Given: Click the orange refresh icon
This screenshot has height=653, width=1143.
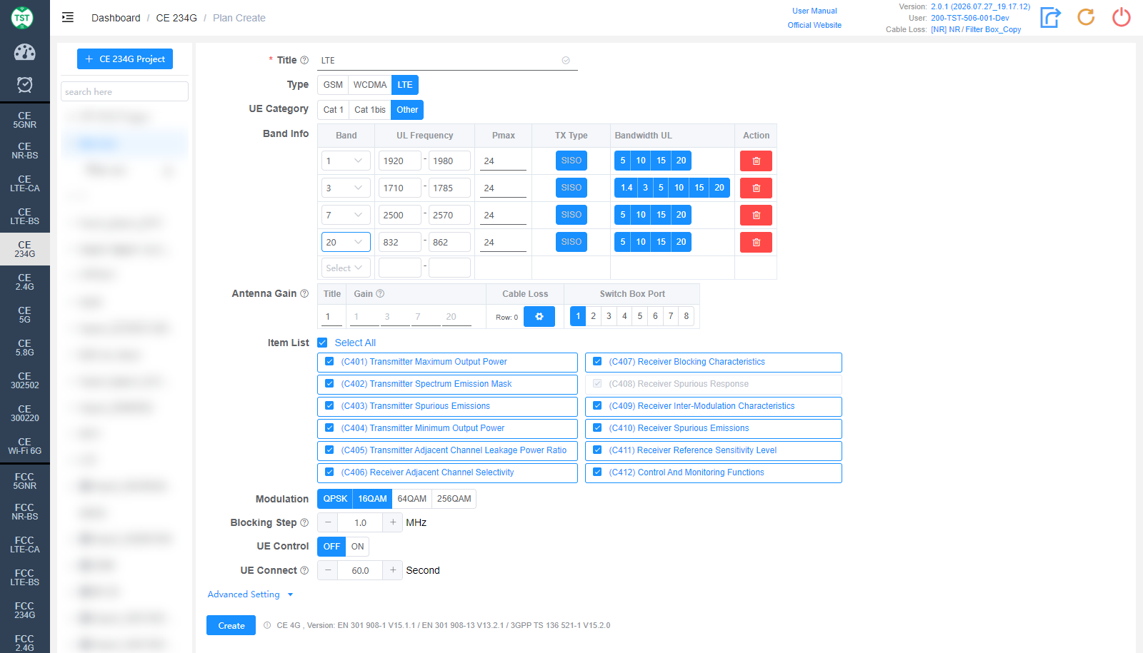Looking at the screenshot, I should coord(1086,17).
